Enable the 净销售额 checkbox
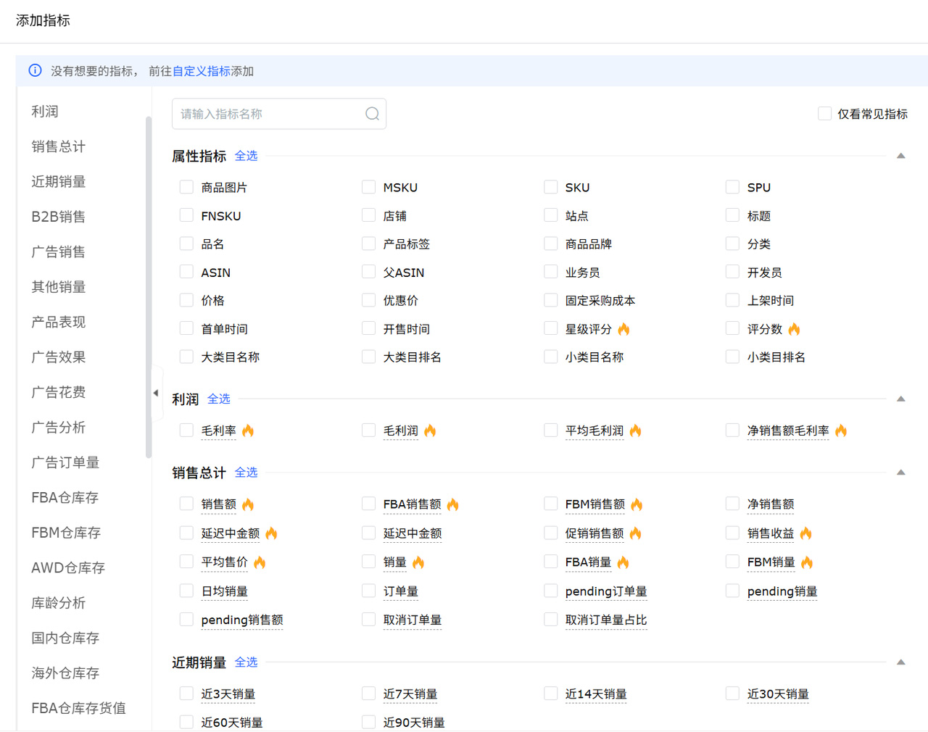The width and height of the screenshot is (928, 732). pos(732,504)
